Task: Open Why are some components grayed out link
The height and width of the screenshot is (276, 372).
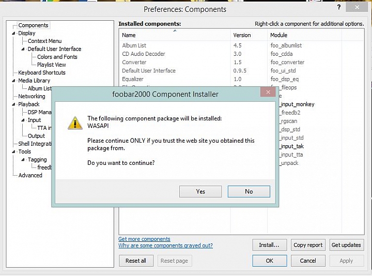Action: point(166,246)
